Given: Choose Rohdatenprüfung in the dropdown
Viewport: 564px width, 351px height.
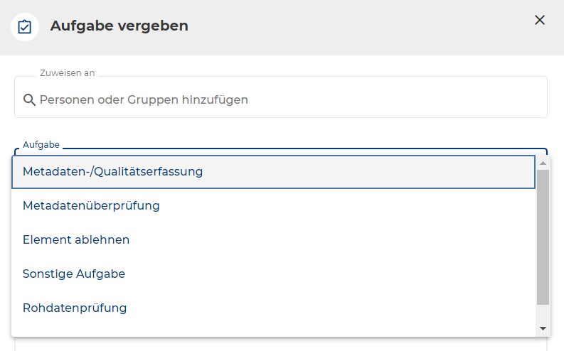Looking at the screenshot, I should coord(75,308).
